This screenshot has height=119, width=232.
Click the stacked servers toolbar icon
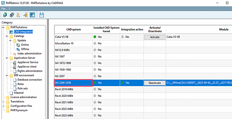[12, 15]
